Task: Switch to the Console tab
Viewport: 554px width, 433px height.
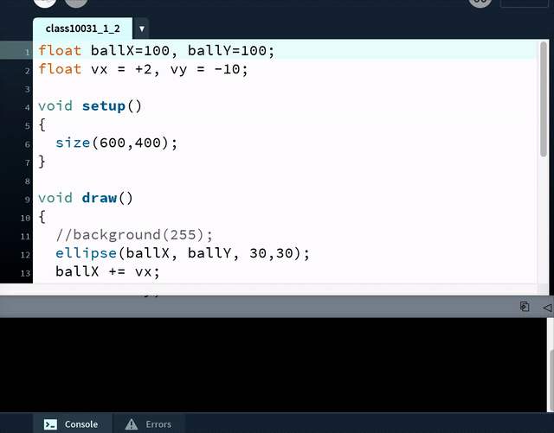Action: 72,423
